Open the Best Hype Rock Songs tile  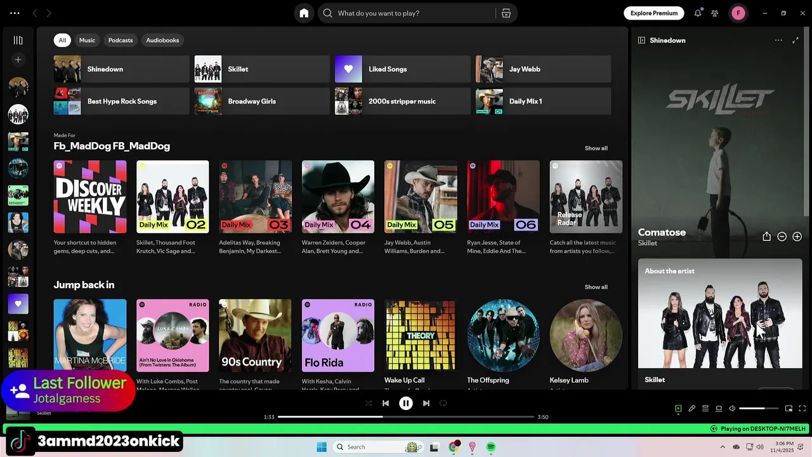pos(122,102)
